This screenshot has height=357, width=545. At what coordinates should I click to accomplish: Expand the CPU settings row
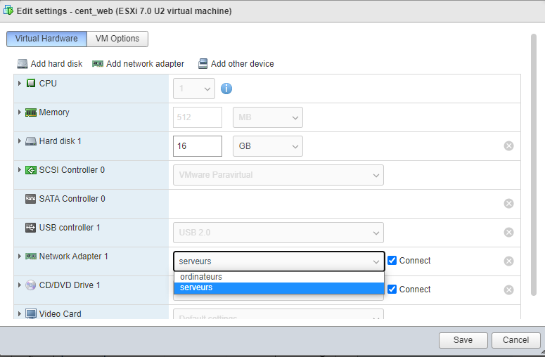pos(20,84)
